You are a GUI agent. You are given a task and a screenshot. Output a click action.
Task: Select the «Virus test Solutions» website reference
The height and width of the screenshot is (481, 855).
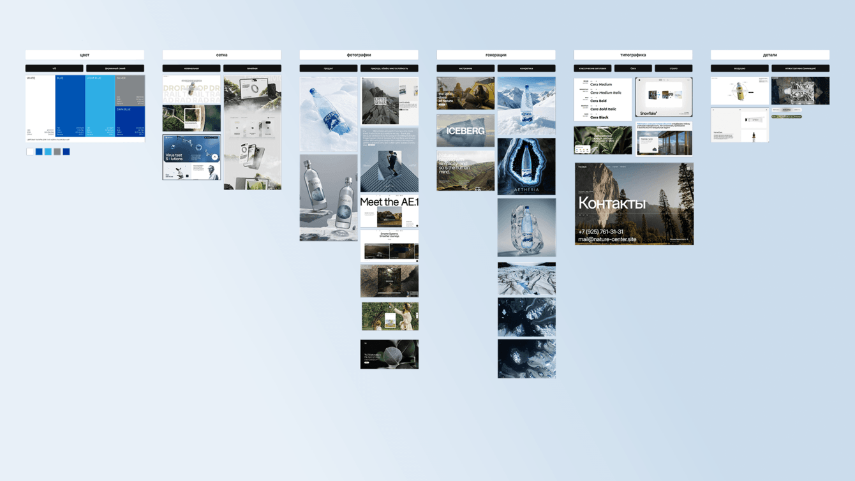pos(191,157)
